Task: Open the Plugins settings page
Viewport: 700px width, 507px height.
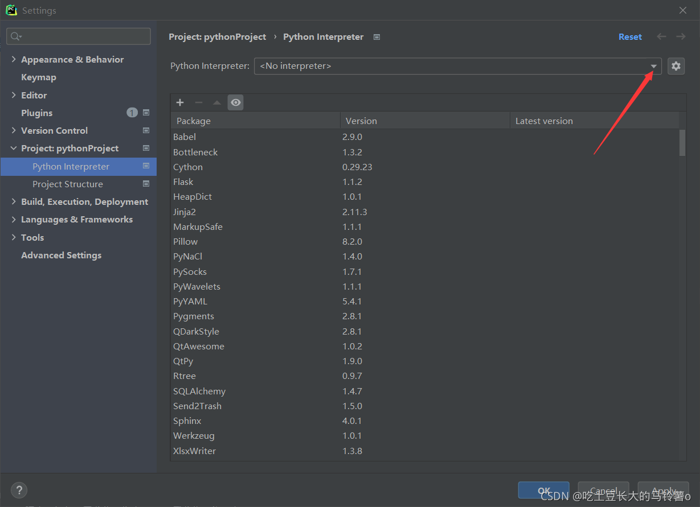Action: tap(36, 113)
